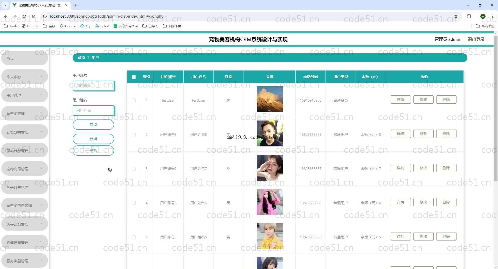
Task: Open the Chrome profile avatar
Action: (x=483, y=16)
